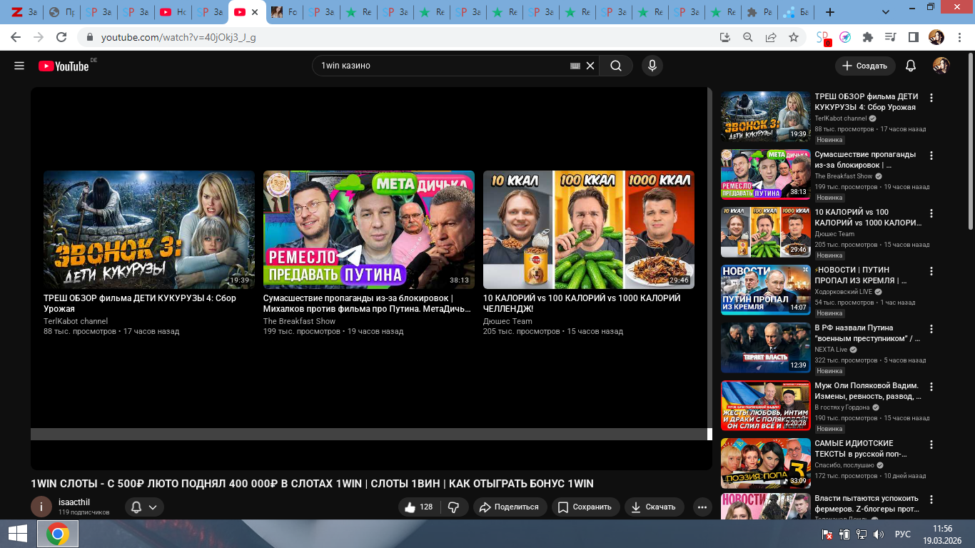Click the YouTube logo to go home

(64, 66)
